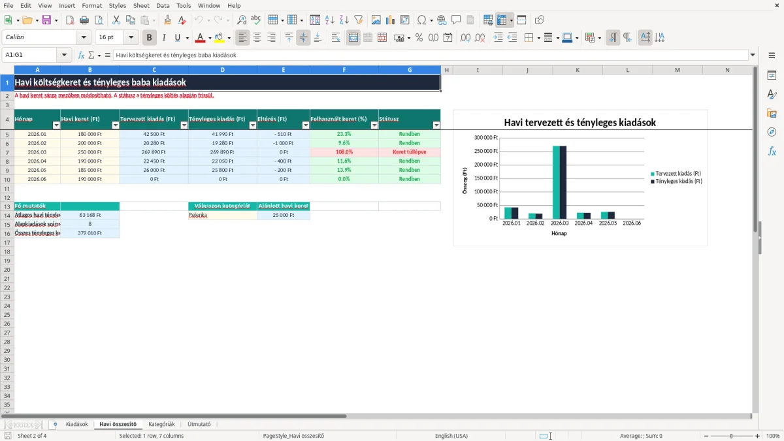Image resolution: width=784 pixels, height=441 pixels.
Task: Copy the selection via toolbar
Action: (131, 20)
